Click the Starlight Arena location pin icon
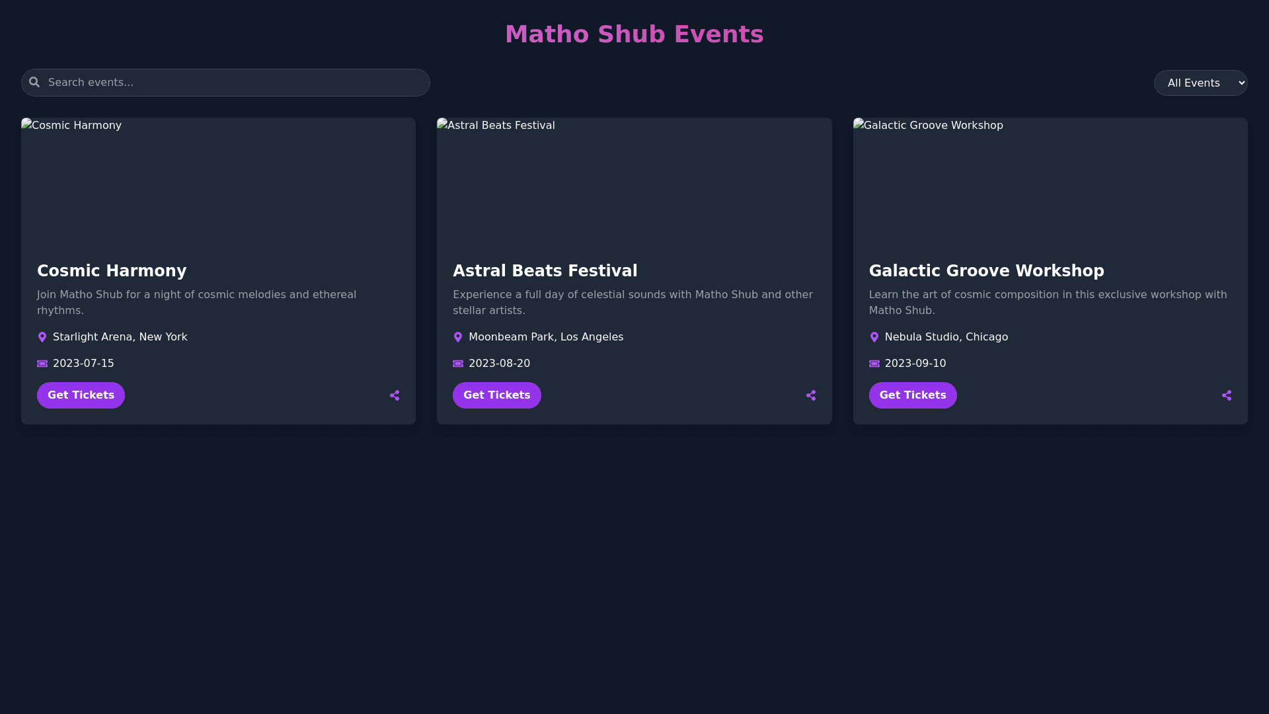1269x714 pixels. 42,337
